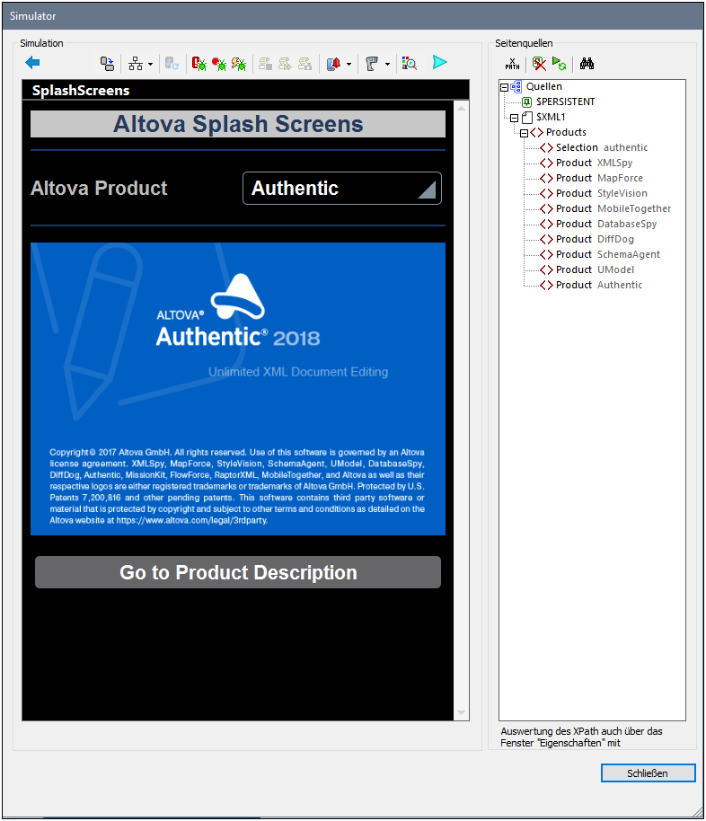Open the XPath evaluator icon
This screenshot has height=821, width=706.
pyautogui.click(x=512, y=64)
